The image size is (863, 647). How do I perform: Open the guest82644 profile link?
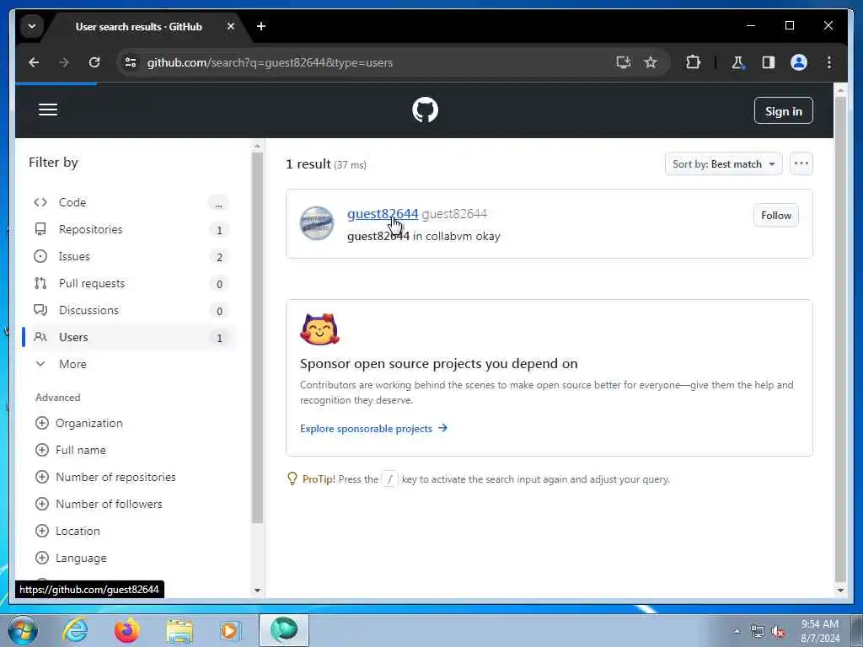(x=383, y=213)
